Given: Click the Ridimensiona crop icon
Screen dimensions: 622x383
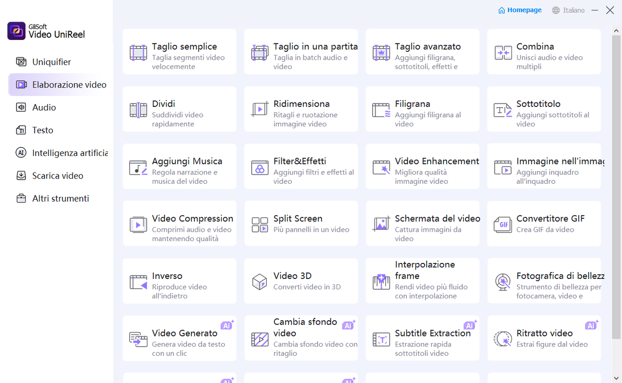Looking at the screenshot, I should pos(259,110).
